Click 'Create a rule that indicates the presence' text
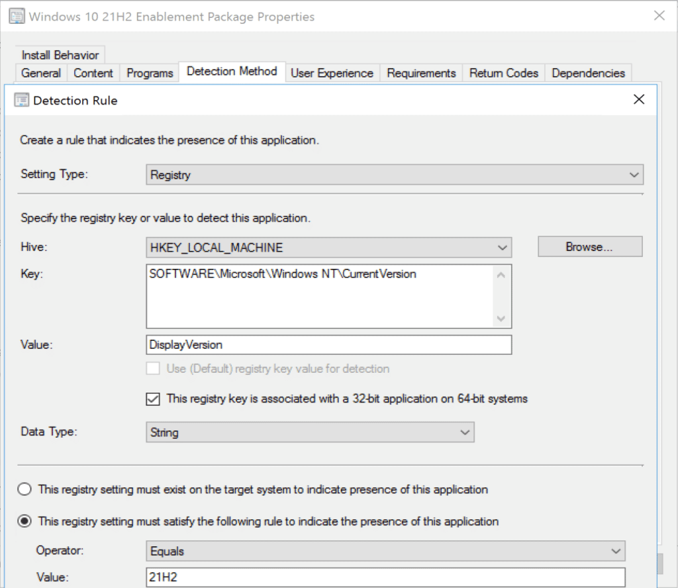 click(169, 140)
